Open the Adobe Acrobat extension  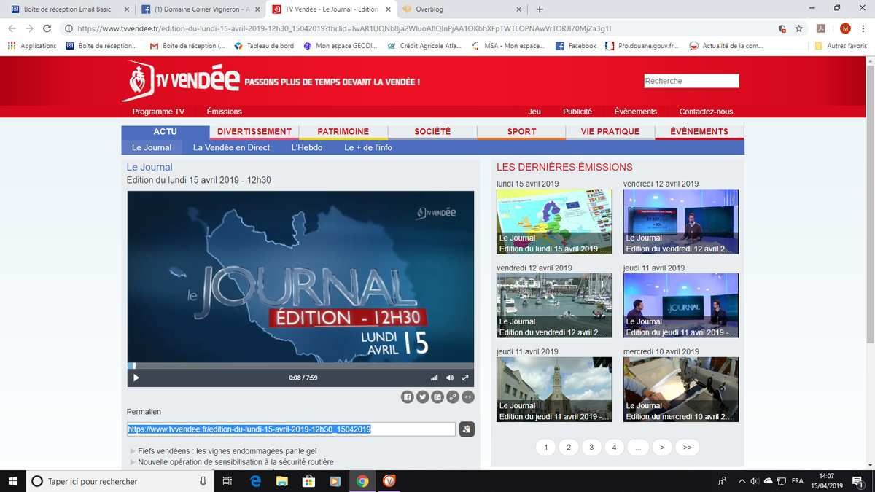820,28
